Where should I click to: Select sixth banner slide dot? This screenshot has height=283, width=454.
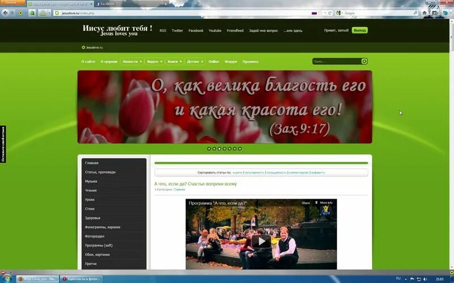(234, 149)
